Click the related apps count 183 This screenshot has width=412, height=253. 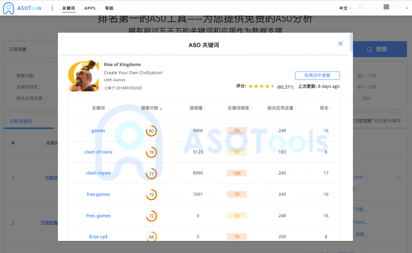point(282,152)
